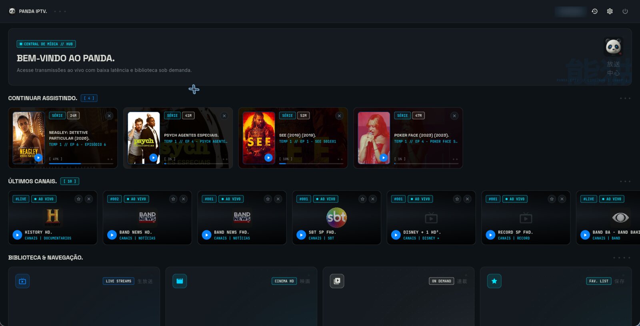Play the Band News FHD channel
Screen dimensions: 640x326
pyautogui.click(x=206, y=235)
